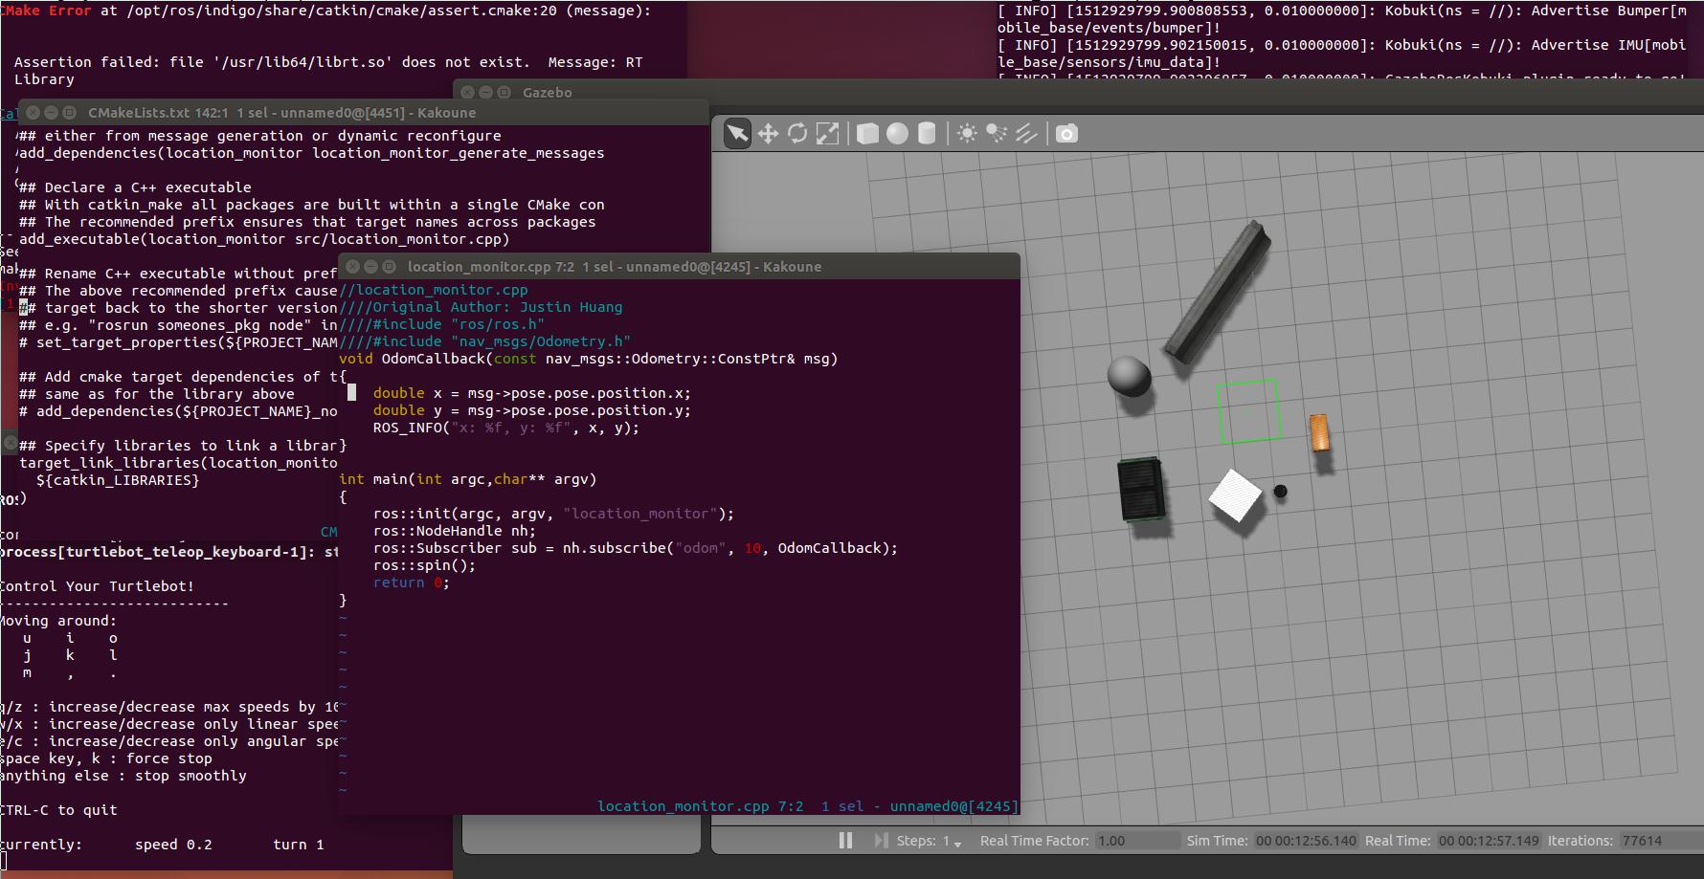Image resolution: width=1704 pixels, height=879 pixels.
Task: Step the simulation forward once
Action: (881, 841)
